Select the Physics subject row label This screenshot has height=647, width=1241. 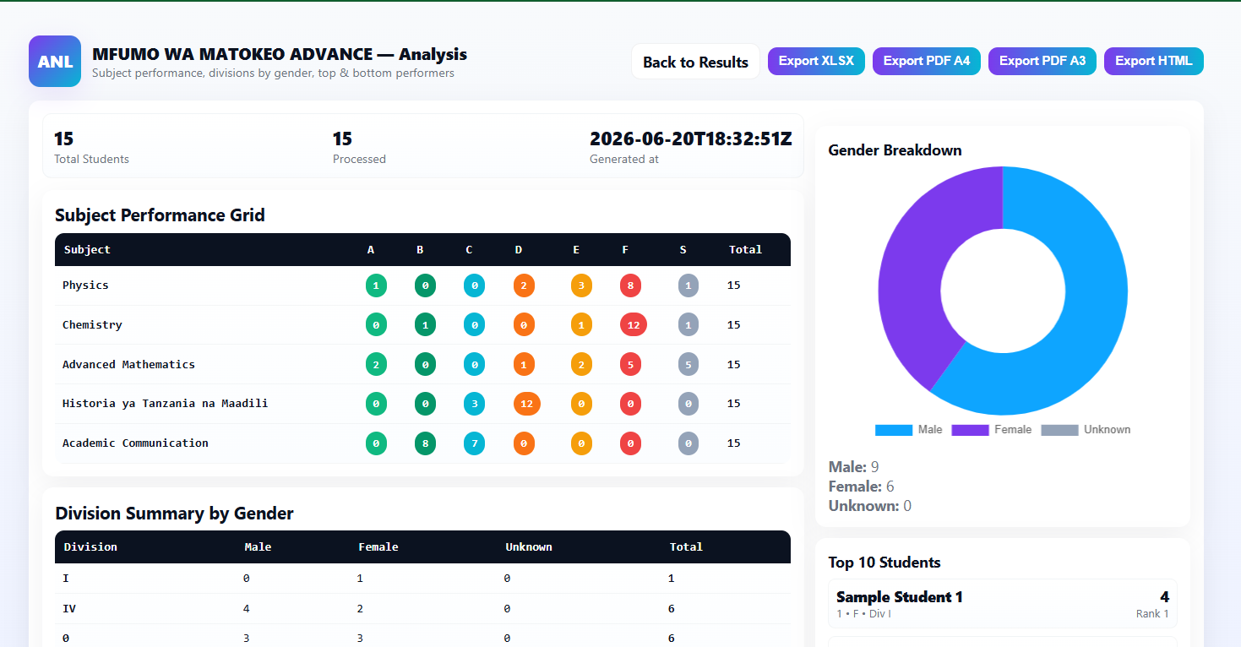pos(85,285)
